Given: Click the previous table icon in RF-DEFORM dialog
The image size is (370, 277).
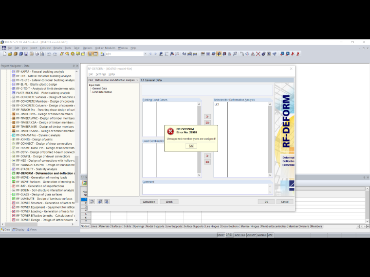Looking at the screenshot, I should [100, 202].
